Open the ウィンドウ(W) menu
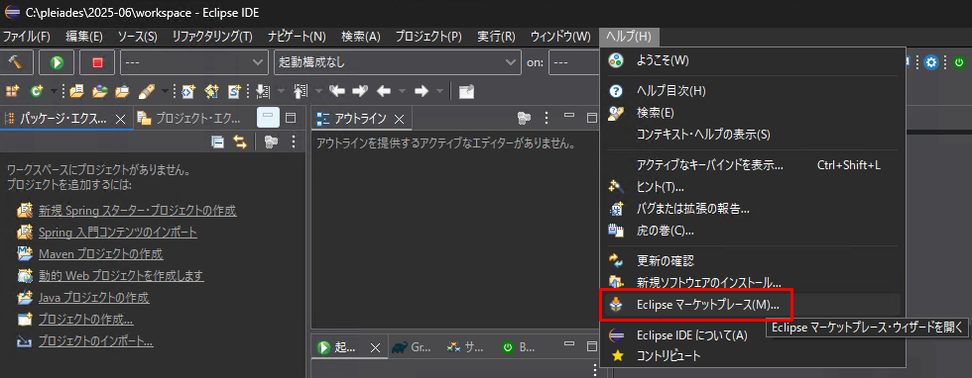Viewport: 972px width, 378px height. pos(560,37)
